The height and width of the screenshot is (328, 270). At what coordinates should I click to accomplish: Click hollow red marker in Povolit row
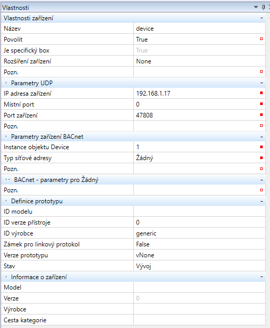(x=261, y=38)
